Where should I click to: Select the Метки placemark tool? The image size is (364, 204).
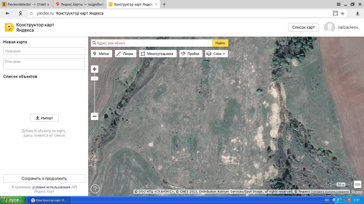pos(102,54)
